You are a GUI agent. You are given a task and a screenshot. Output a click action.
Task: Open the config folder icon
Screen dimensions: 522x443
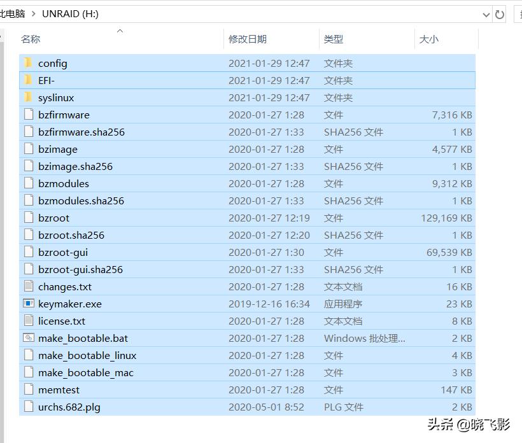tap(29, 63)
